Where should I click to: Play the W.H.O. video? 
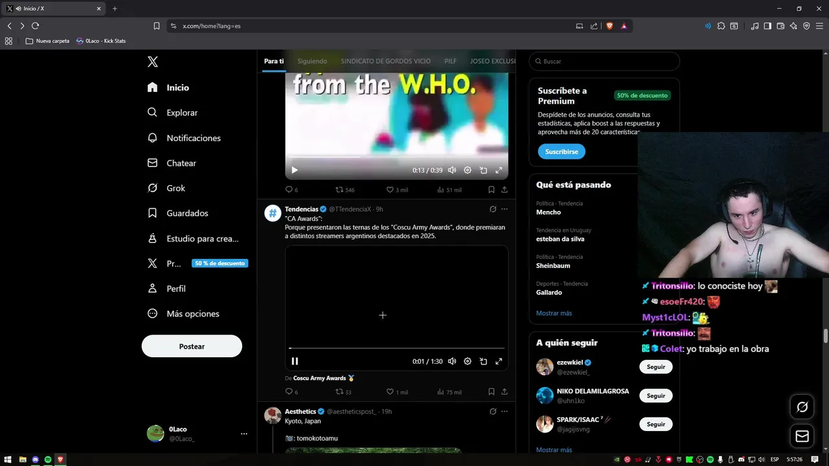pyautogui.click(x=294, y=170)
